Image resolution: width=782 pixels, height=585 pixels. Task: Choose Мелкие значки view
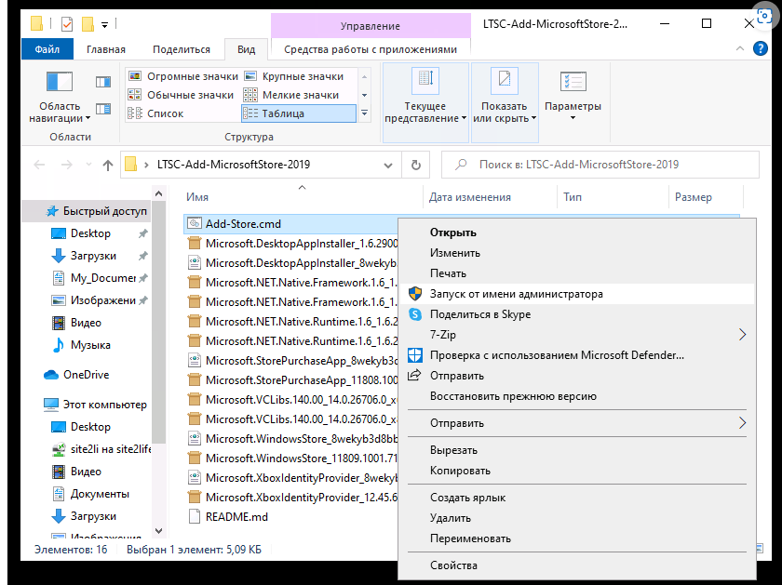tap(291, 95)
